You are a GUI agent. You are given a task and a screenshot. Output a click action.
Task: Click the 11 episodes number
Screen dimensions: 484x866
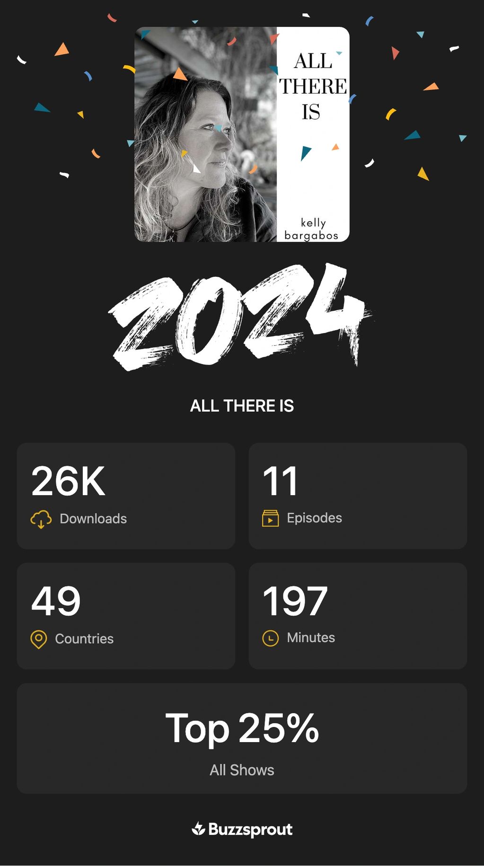(x=280, y=481)
